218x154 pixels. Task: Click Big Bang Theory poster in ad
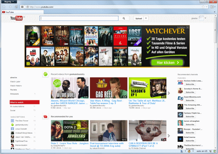point(33,56)
